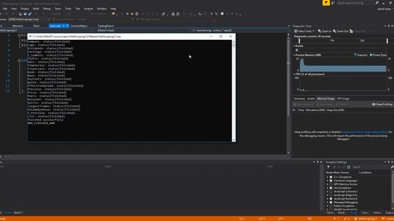Toggle the Common Language Runtime exceptions checkbox
Image resolution: width=394 pixels, height=221 pixels.
tap(331, 180)
